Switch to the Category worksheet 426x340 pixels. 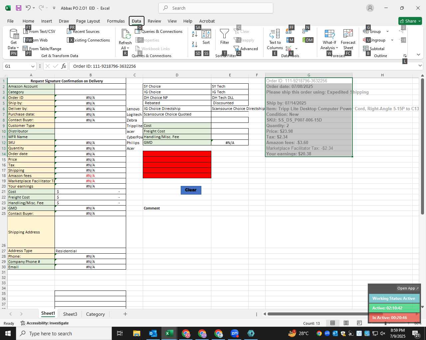95,314
